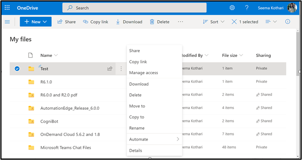
Task: Open the view layout options dropdown
Action: 271,22
